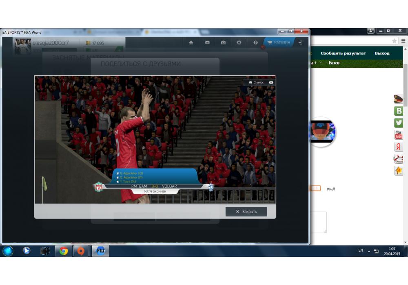Open the Сообщить результат menu item
Screen dimensions: 408x285
343,53
